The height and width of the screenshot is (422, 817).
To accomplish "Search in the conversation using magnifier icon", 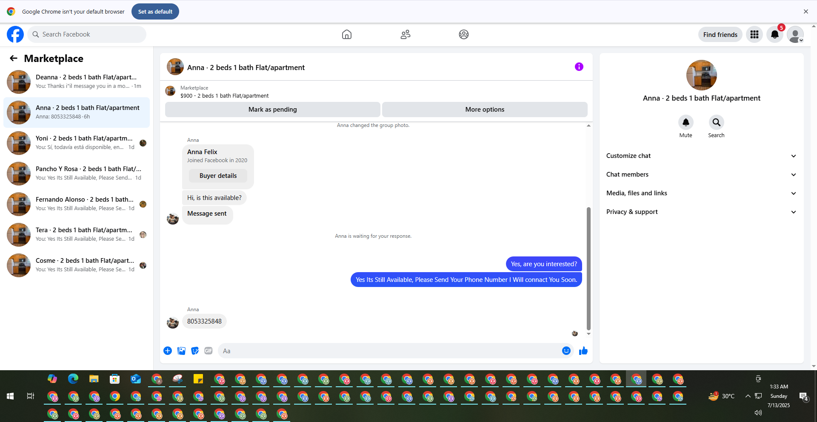I will (x=717, y=122).
